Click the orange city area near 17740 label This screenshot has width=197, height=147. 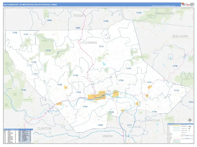[66, 87]
